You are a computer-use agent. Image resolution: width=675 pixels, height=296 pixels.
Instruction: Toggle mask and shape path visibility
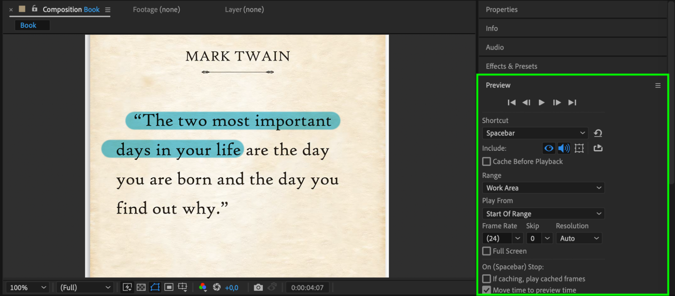tap(155, 287)
